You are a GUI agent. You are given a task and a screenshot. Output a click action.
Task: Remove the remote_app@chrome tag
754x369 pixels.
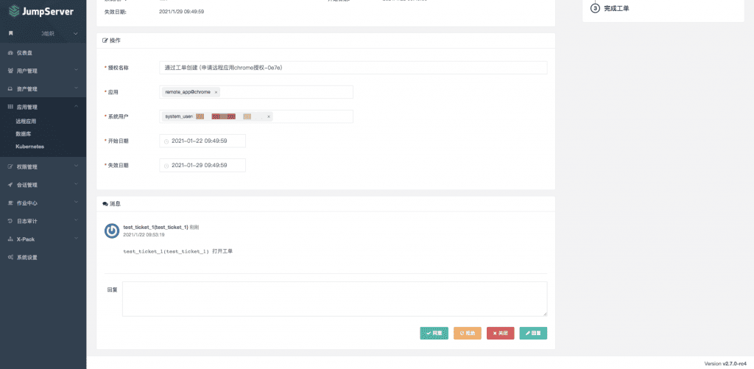(216, 92)
